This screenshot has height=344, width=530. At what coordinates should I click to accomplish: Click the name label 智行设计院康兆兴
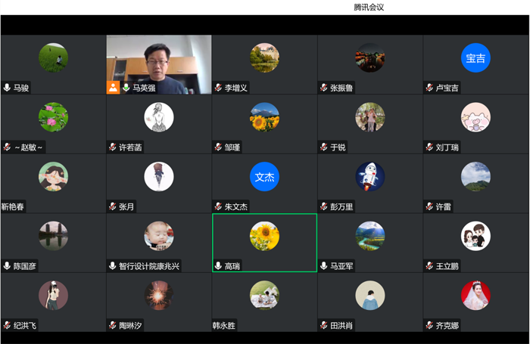[149, 266]
